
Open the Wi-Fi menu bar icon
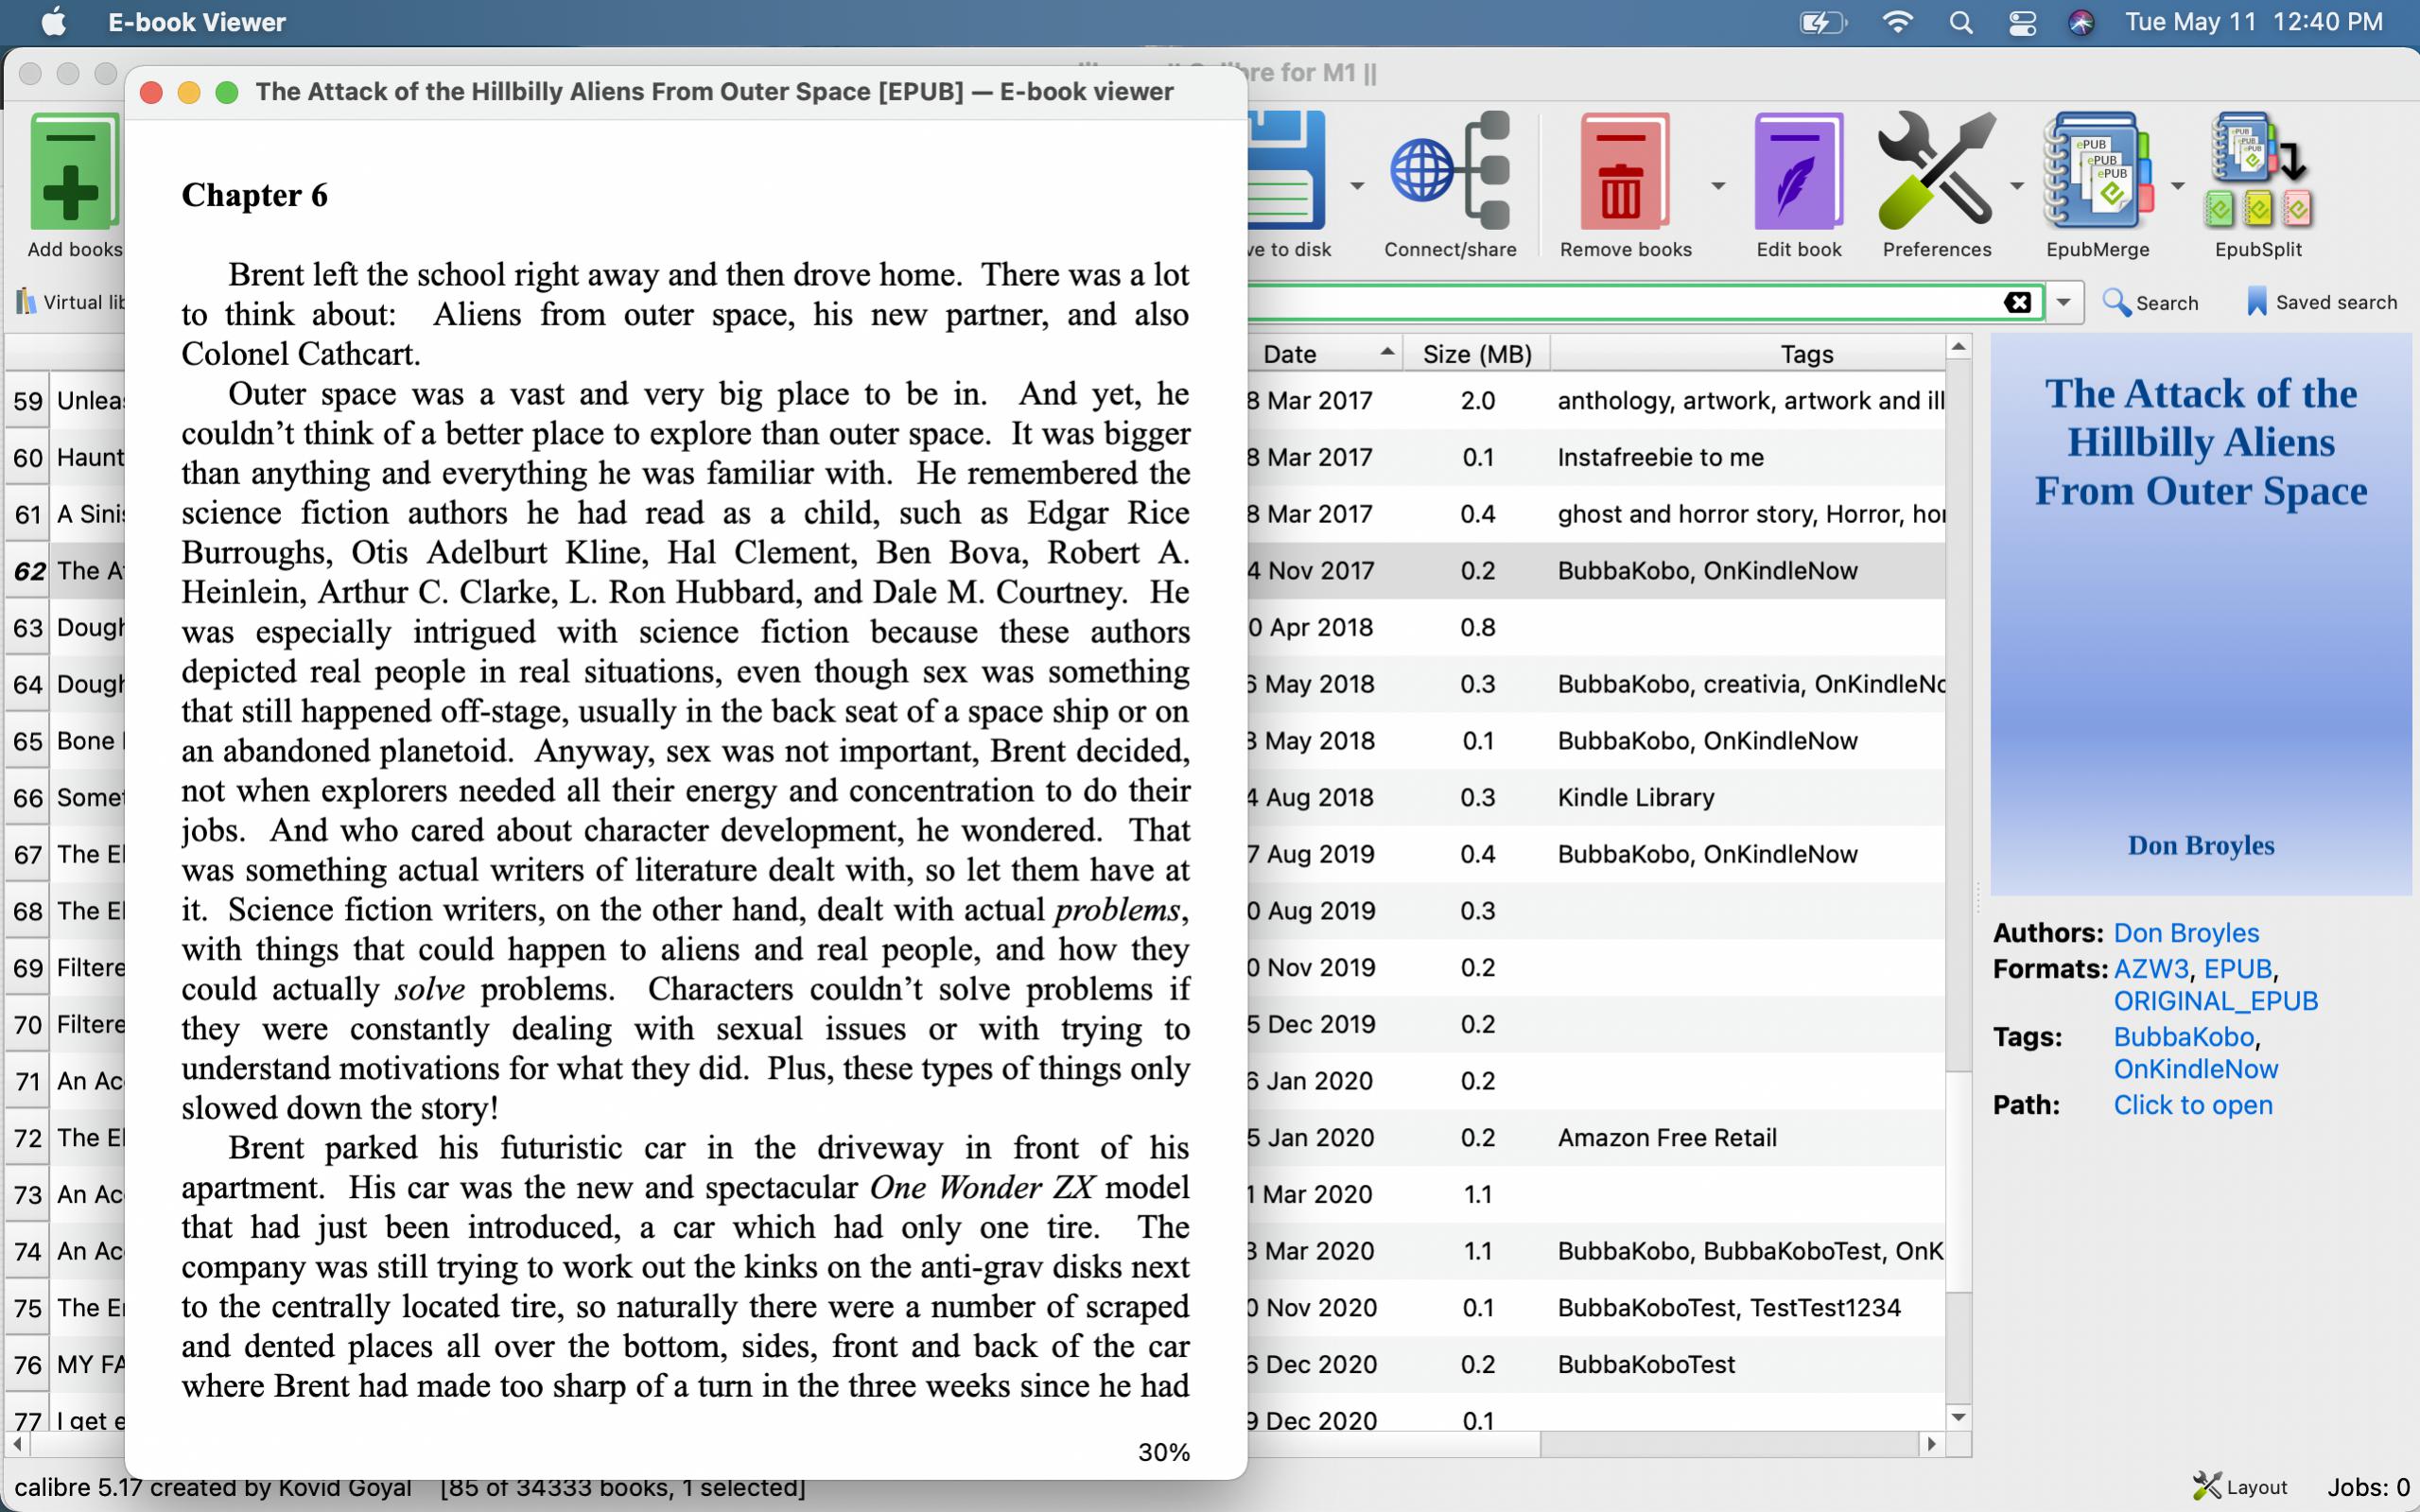(1897, 22)
